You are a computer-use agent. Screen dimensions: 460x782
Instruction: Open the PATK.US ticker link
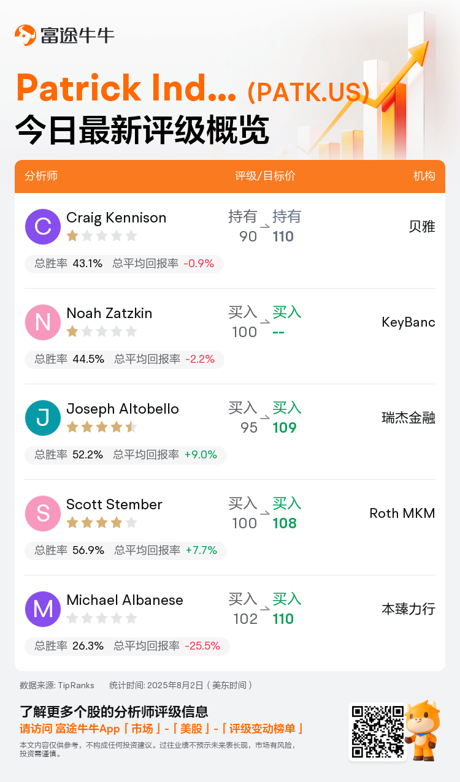(309, 92)
